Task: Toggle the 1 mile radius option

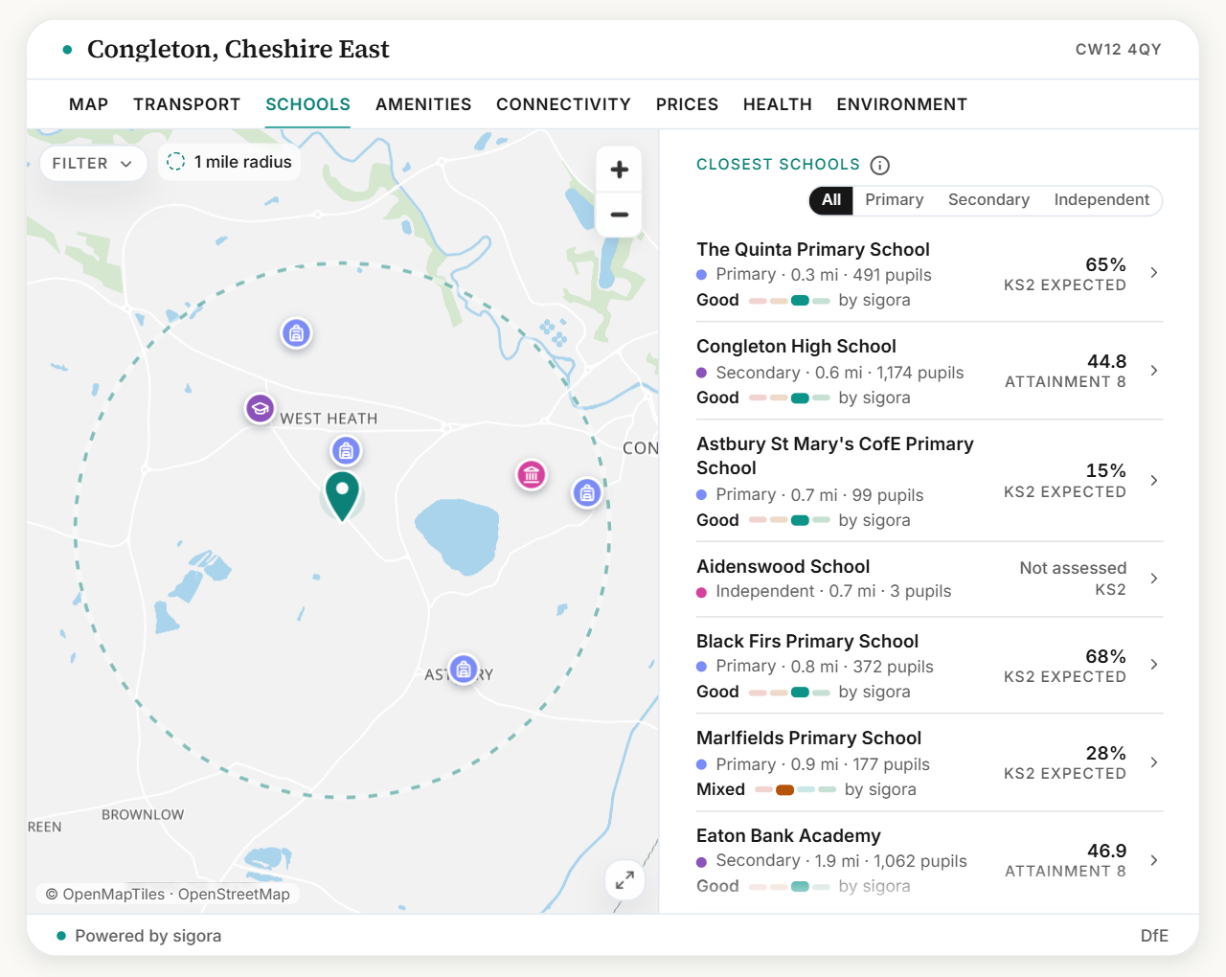Action: 229,162
